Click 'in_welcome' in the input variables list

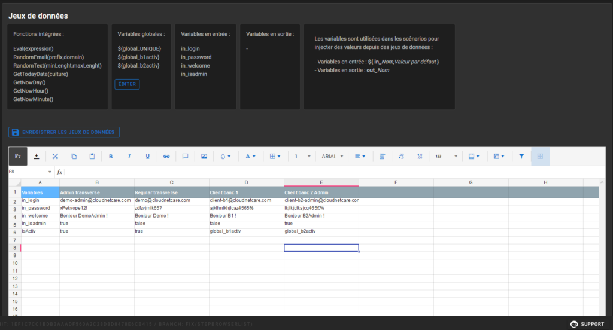pos(195,66)
